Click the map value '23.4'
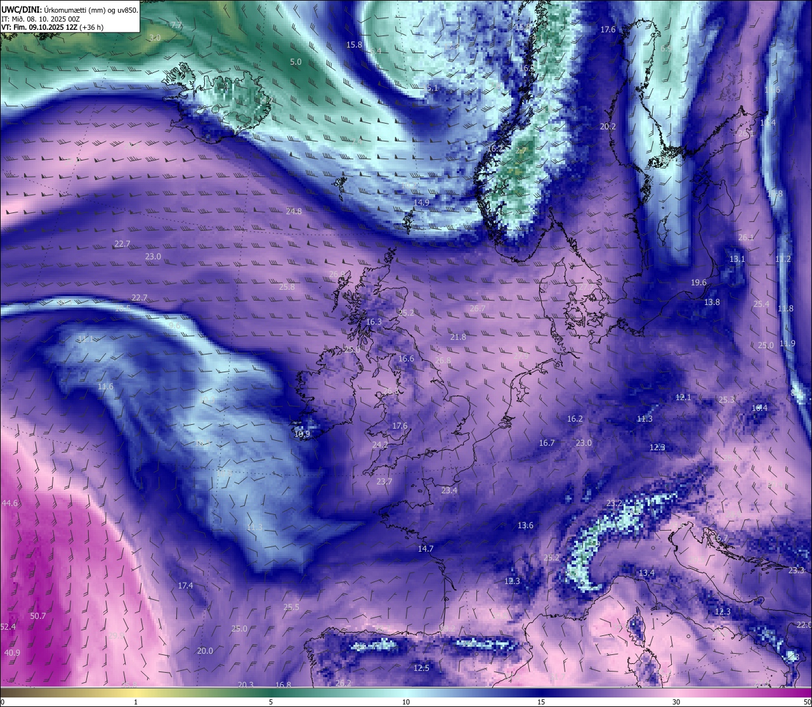This screenshot has width=812, height=707. click(x=449, y=490)
